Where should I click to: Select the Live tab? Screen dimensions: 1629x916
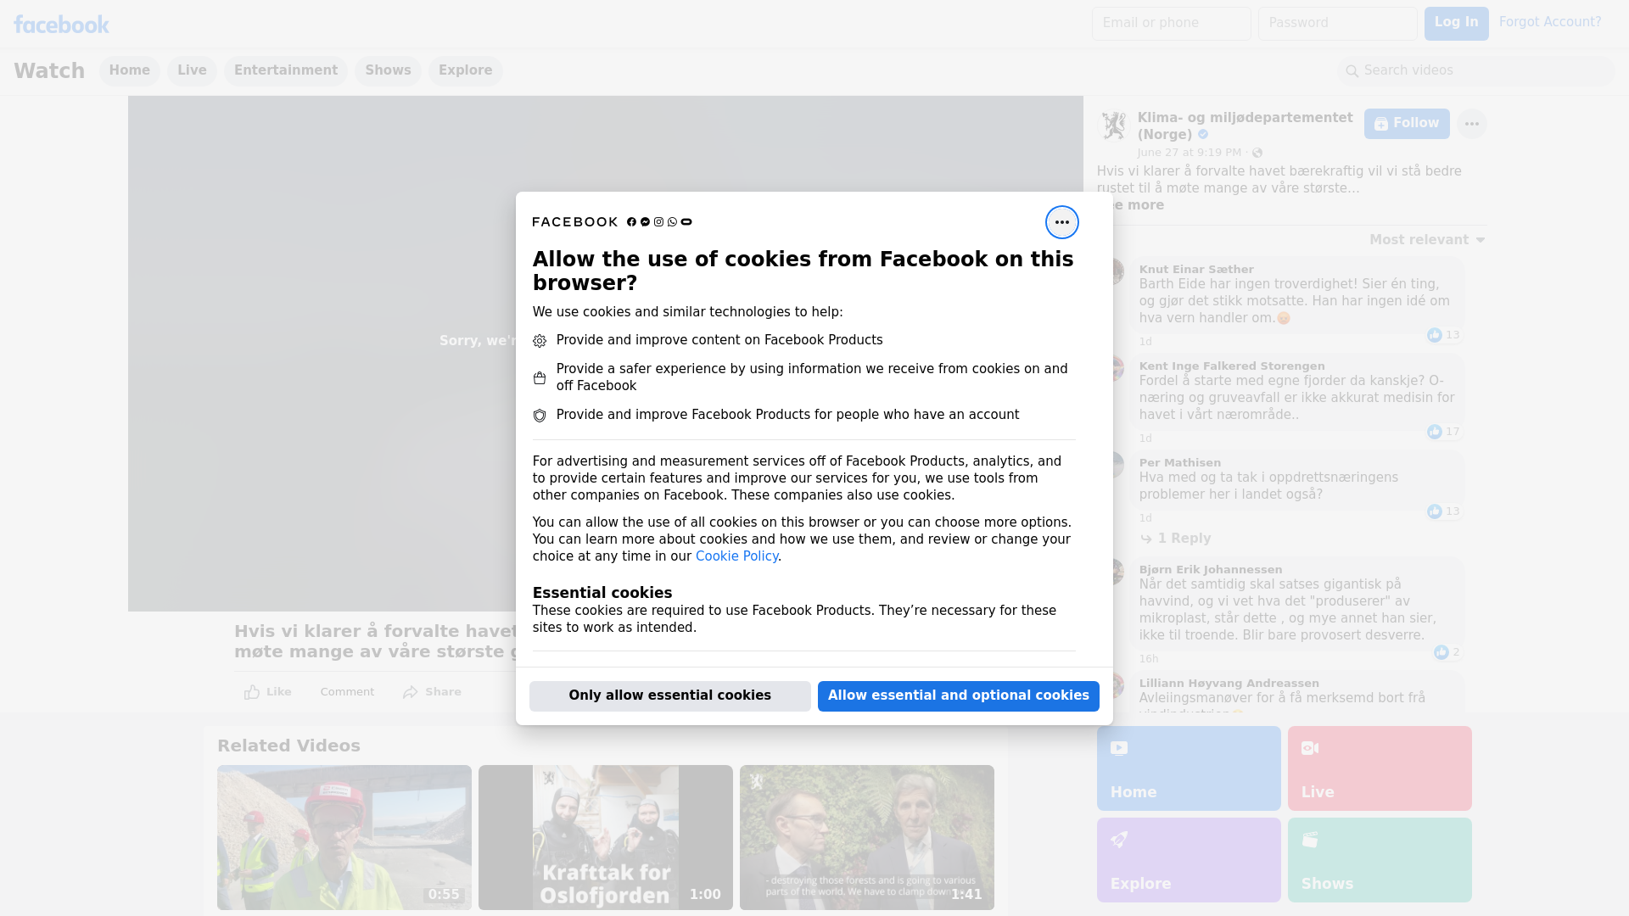click(x=192, y=70)
